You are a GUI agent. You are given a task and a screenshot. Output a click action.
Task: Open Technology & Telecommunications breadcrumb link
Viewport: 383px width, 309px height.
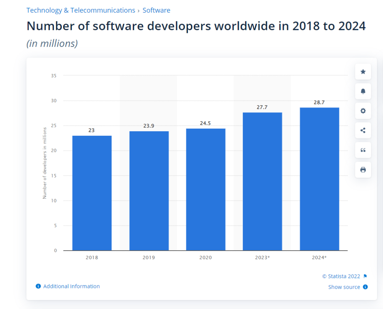pyautogui.click(x=81, y=10)
